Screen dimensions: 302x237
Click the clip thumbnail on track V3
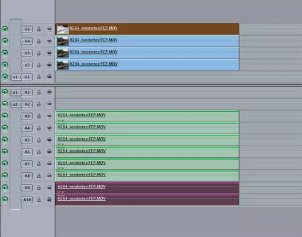(63, 53)
